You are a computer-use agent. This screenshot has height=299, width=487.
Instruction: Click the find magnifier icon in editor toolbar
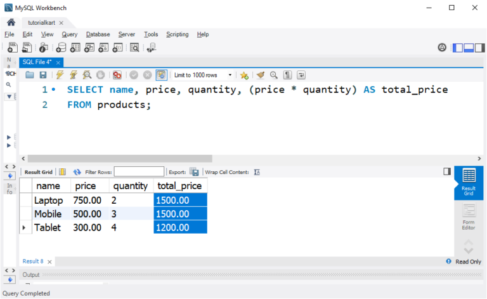pos(274,75)
